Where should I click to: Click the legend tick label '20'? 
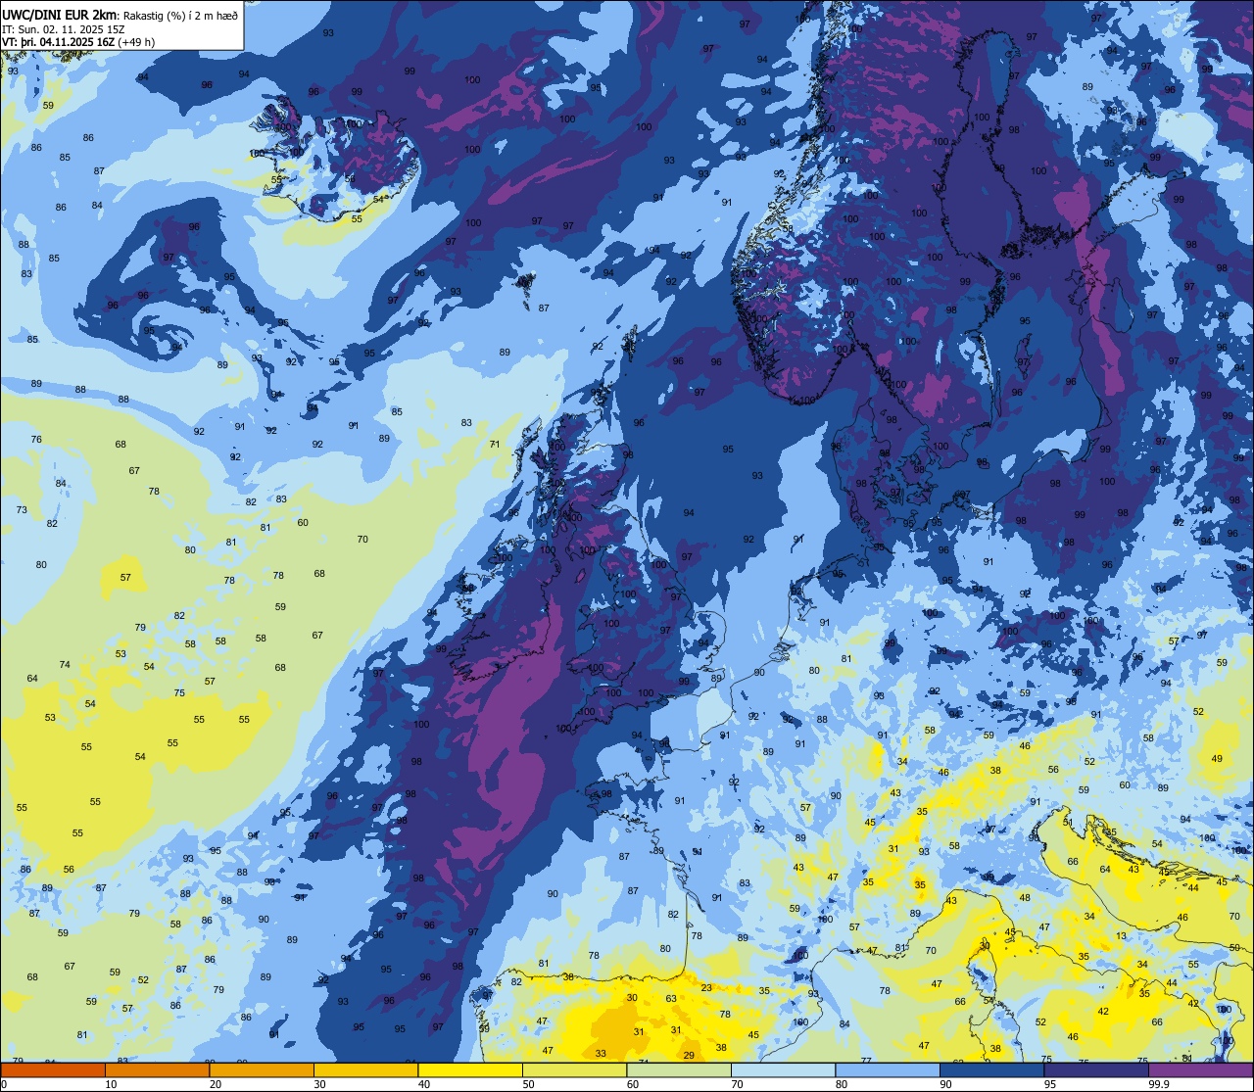click(x=215, y=1084)
